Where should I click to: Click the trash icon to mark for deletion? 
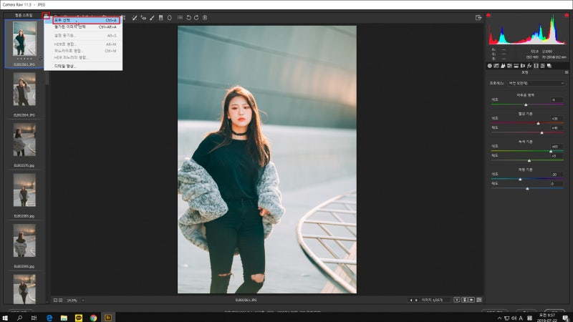[x=205, y=17]
